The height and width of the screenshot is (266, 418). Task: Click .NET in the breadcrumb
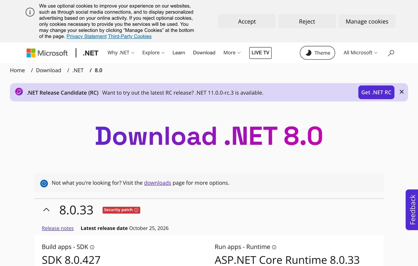click(x=78, y=70)
